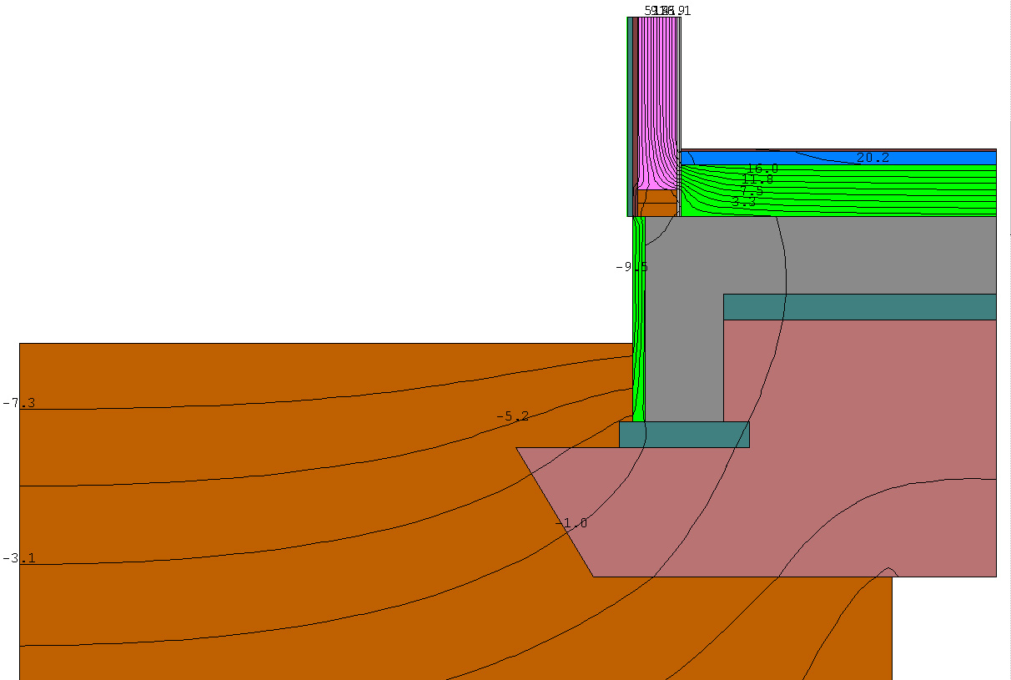The image size is (1011, 680).
Task: Click the blue floor layer
Action: click(x=918, y=158)
